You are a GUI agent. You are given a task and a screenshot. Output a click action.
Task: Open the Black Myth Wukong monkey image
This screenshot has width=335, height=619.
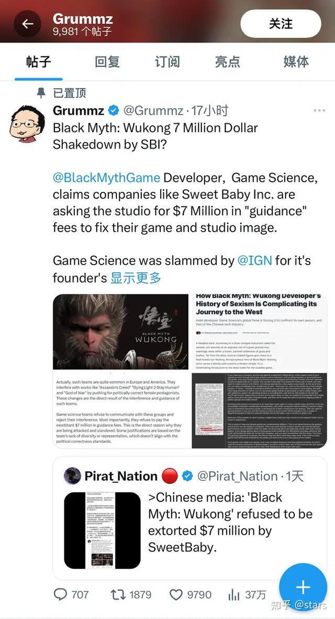pos(120,331)
